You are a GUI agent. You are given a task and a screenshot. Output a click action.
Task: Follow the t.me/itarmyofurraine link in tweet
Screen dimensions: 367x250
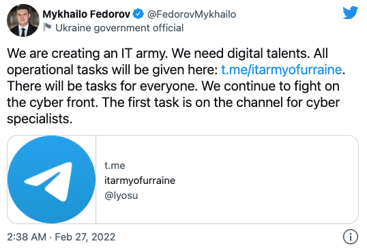coord(282,69)
